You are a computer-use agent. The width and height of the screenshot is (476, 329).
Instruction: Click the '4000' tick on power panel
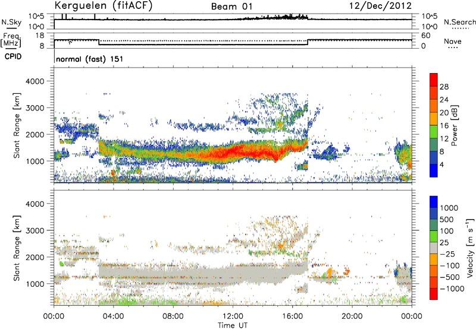35,81
